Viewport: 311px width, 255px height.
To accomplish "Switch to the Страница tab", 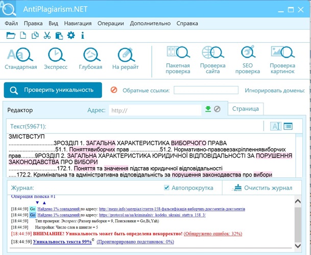I will click(x=246, y=109).
